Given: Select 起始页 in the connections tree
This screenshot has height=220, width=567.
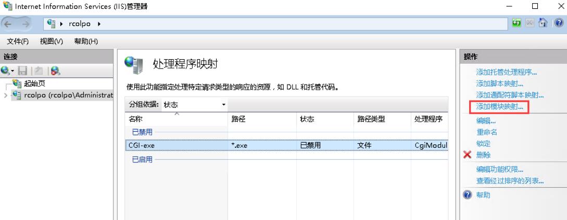Looking at the screenshot, I should click(34, 84).
